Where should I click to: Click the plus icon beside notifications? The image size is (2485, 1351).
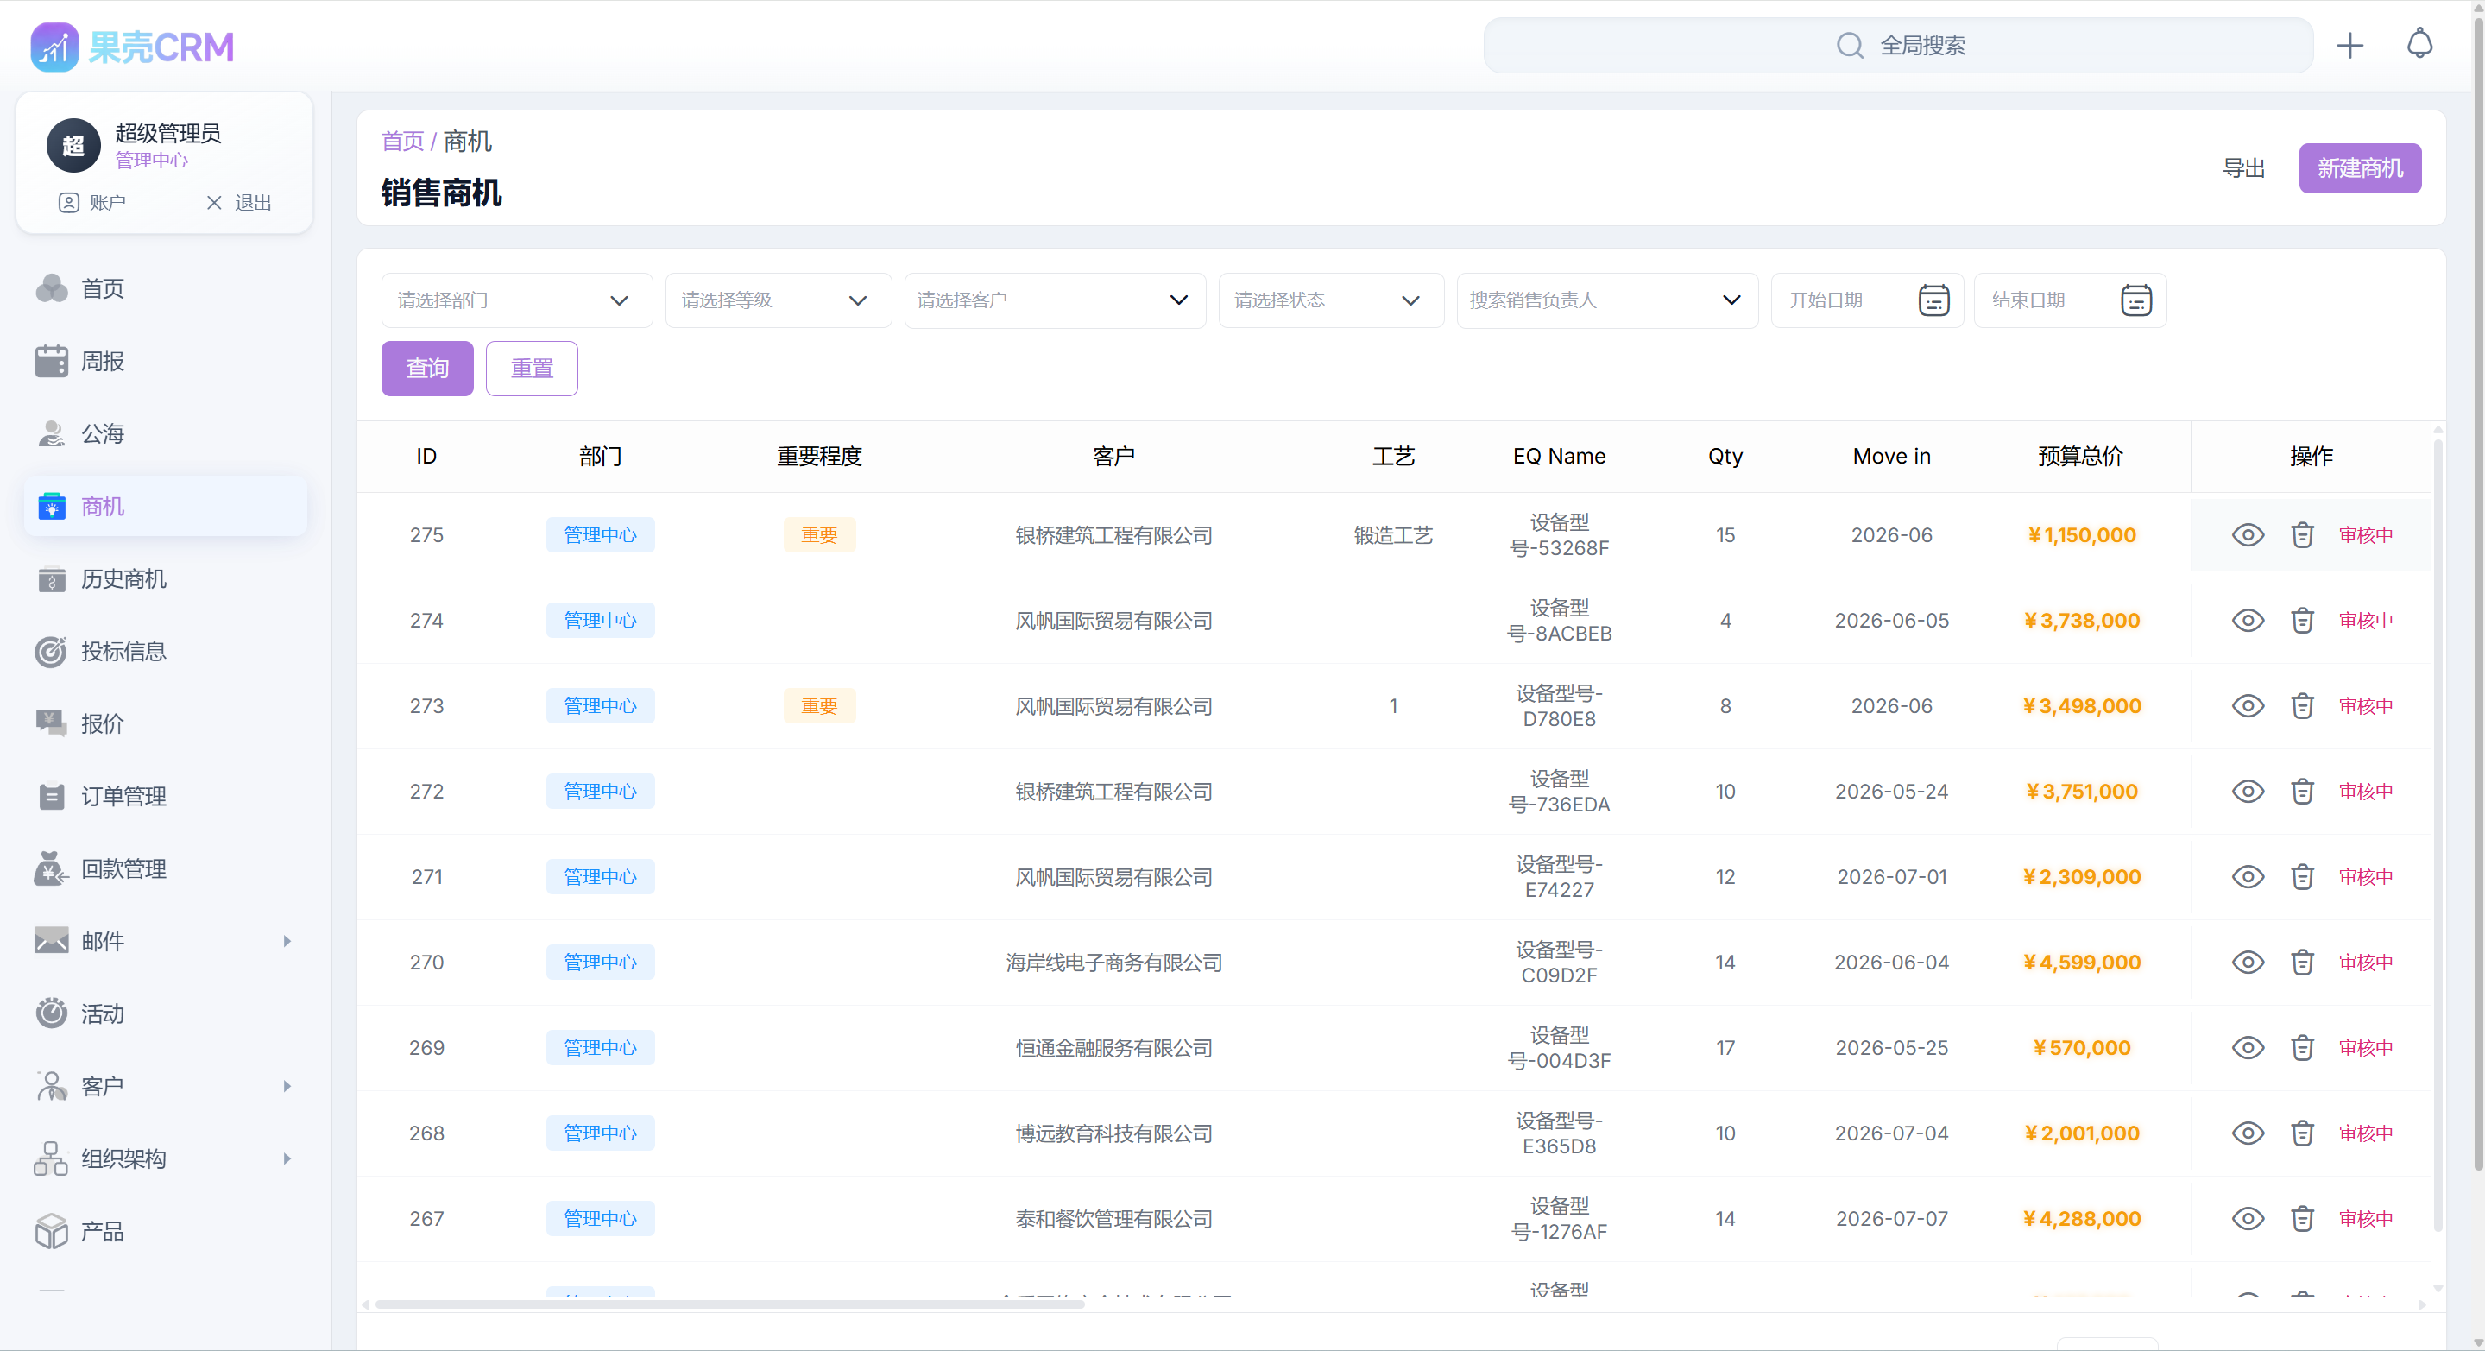pos(2351,44)
